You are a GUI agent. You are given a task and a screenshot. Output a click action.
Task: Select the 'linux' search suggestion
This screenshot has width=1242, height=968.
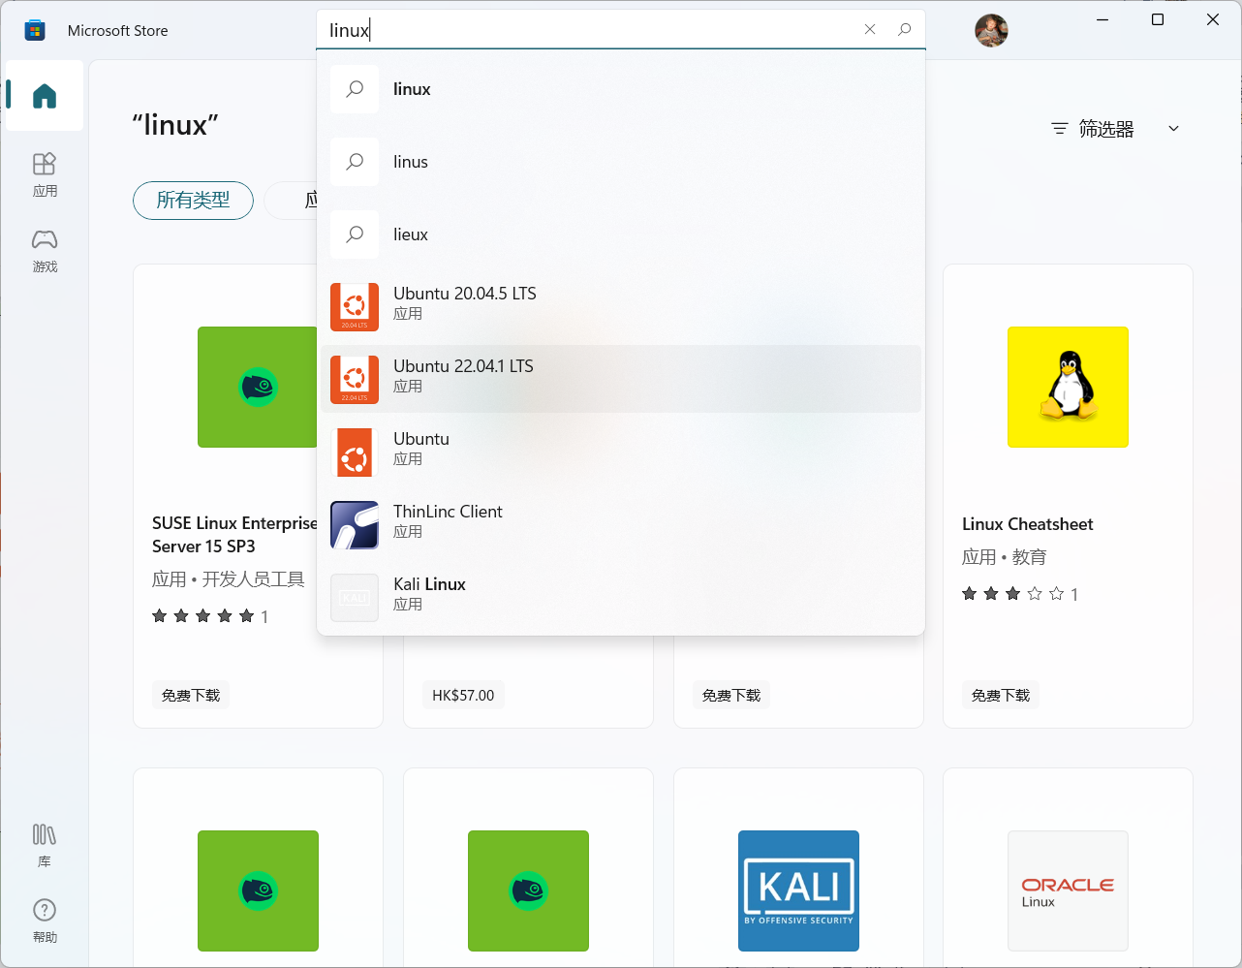click(620, 89)
